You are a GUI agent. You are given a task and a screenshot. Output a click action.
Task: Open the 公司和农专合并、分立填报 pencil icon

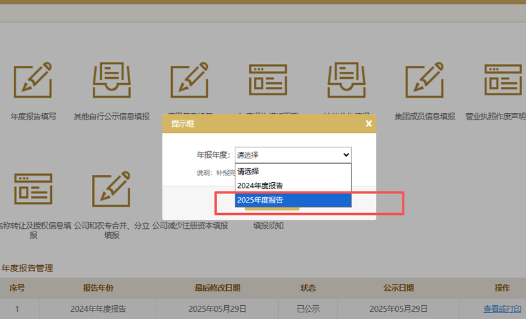(111, 189)
